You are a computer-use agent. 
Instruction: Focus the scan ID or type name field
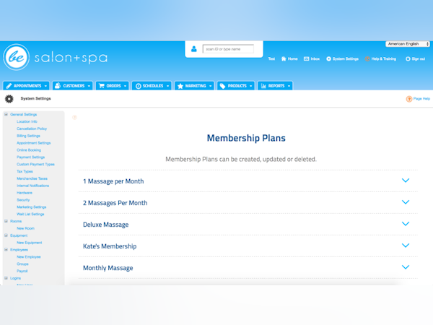point(228,49)
